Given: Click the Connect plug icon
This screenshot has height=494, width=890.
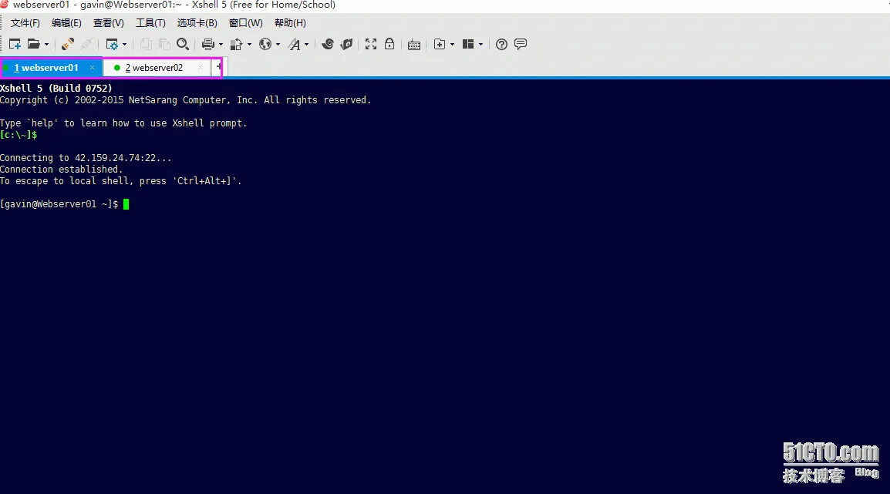Looking at the screenshot, I should (68, 44).
